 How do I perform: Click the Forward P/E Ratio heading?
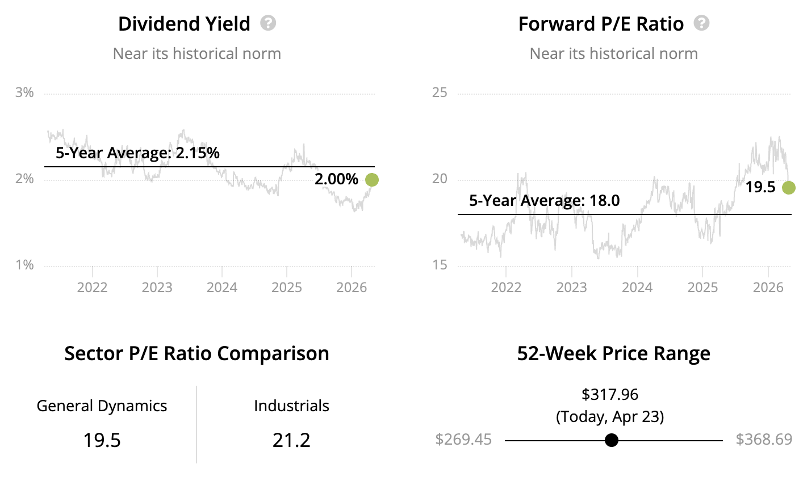tap(601, 24)
